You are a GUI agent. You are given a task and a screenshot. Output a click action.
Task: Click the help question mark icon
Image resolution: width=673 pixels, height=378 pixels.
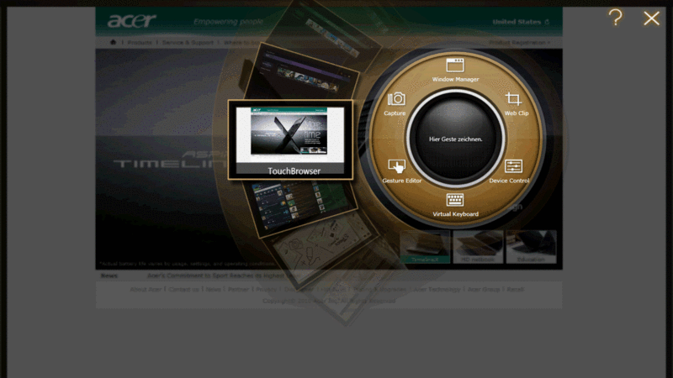[x=616, y=18]
